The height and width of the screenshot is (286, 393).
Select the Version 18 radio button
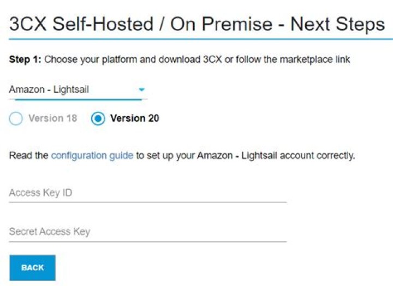pos(16,118)
